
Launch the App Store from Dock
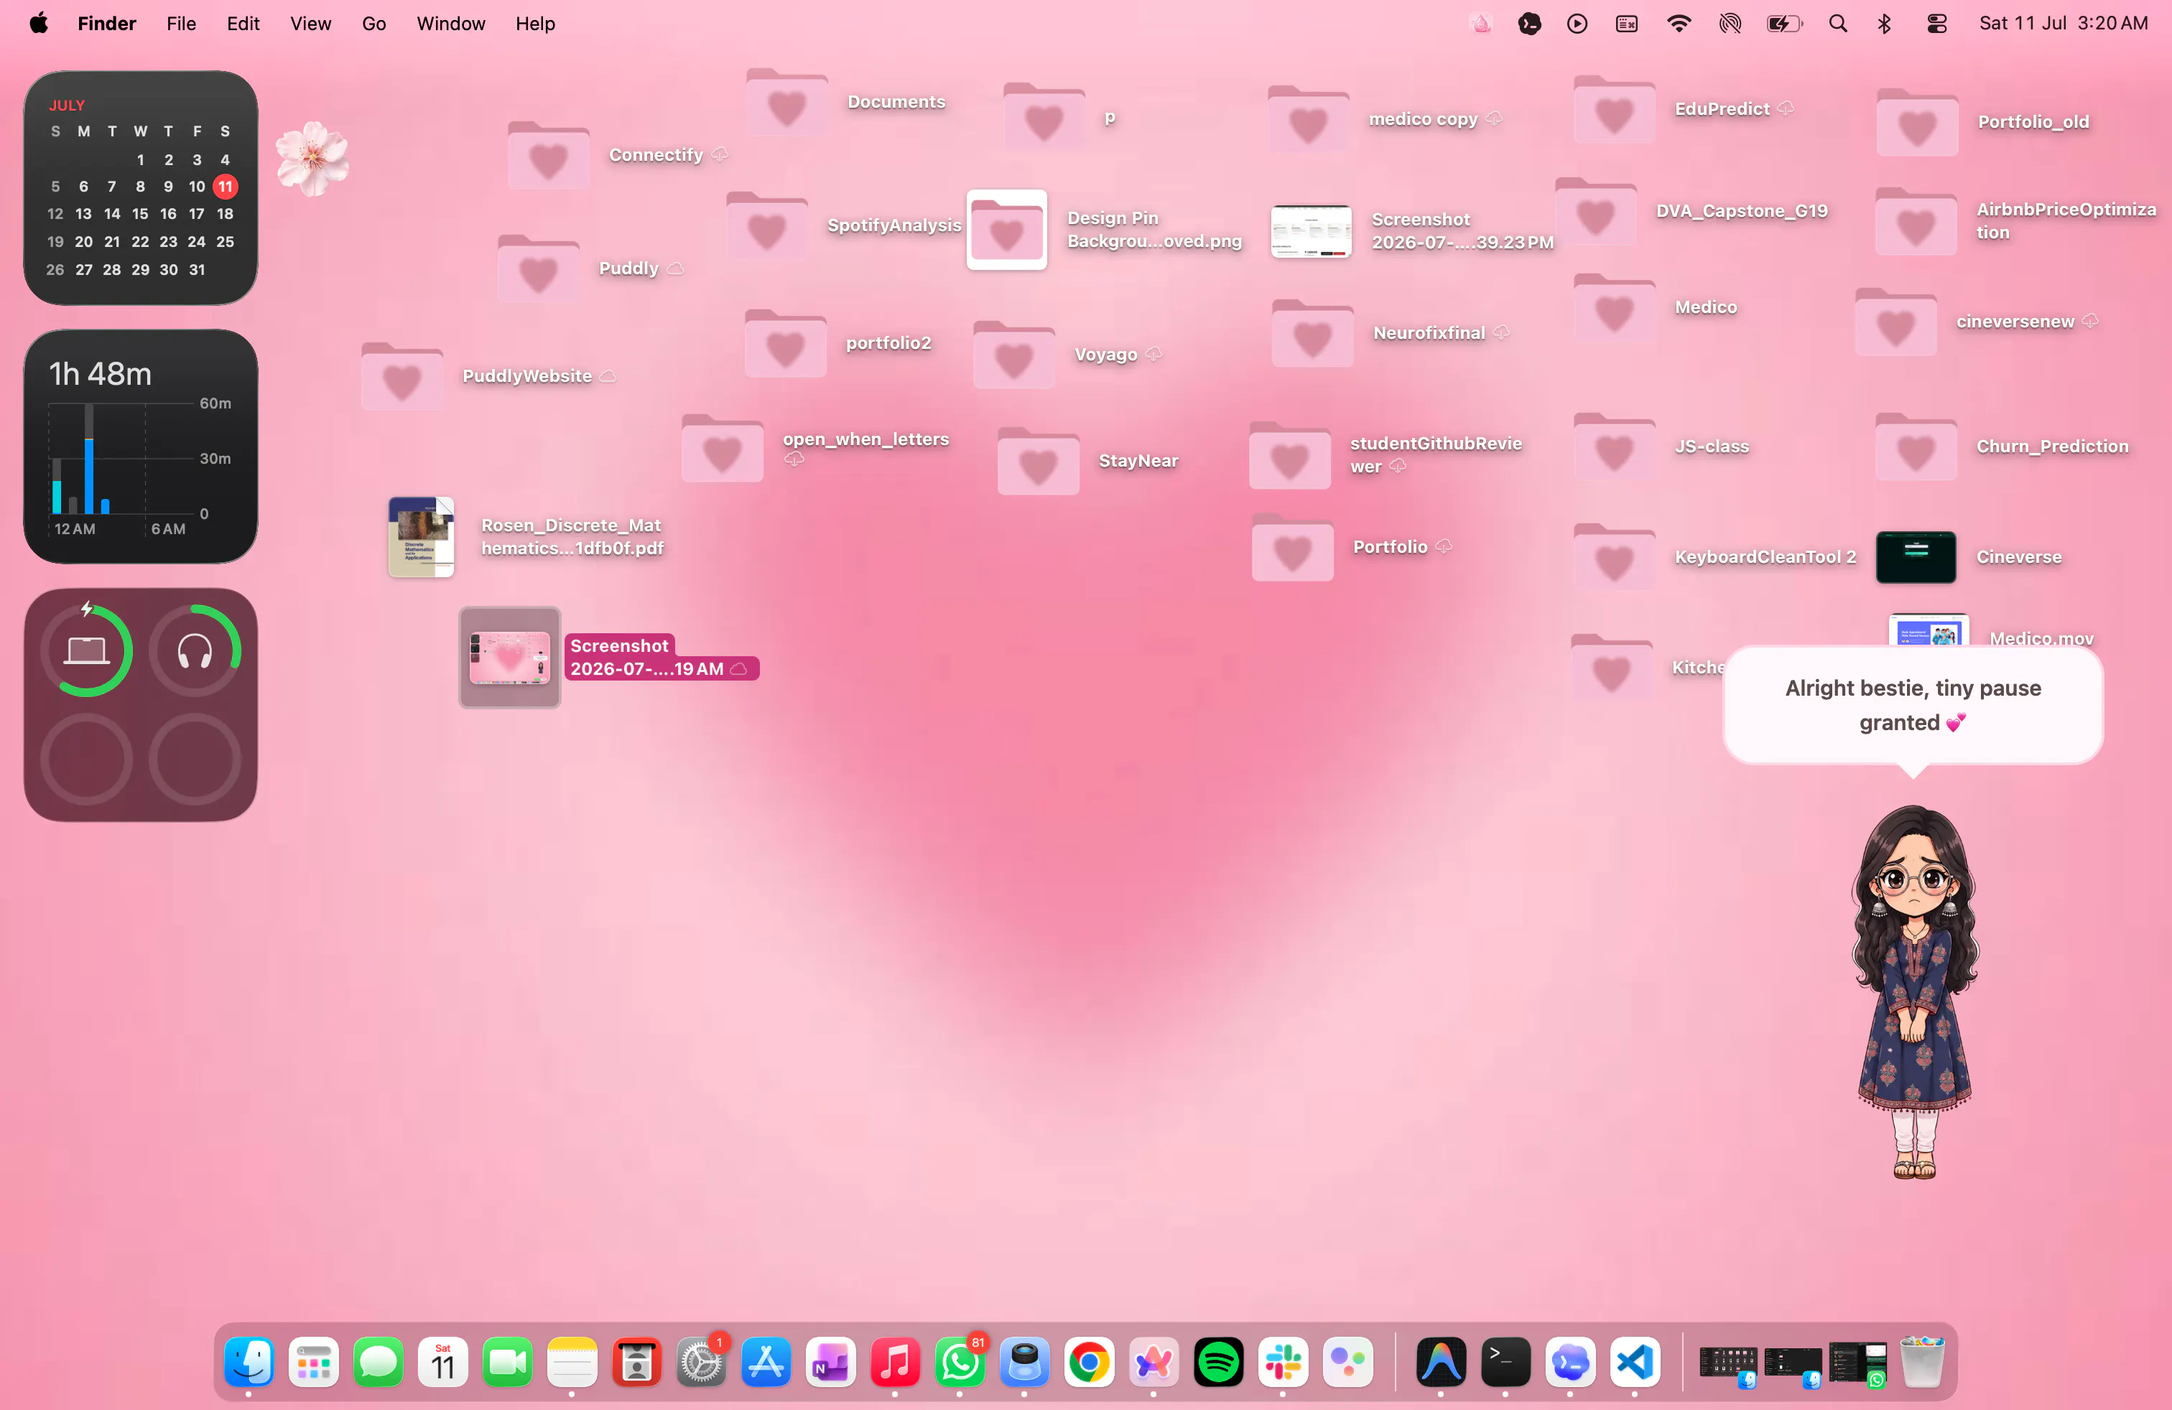coord(766,1363)
